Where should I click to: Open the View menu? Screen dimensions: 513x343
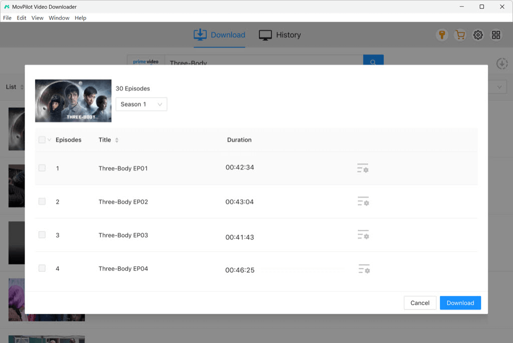pos(37,18)
